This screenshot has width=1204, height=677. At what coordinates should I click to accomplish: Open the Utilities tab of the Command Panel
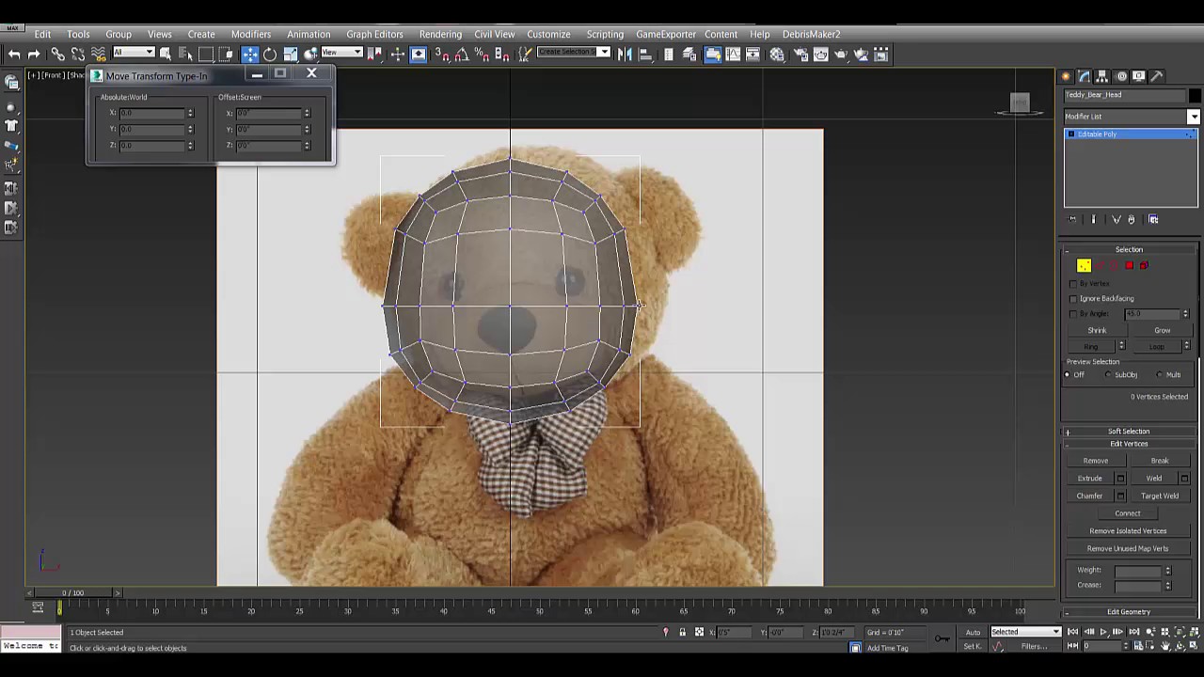pyautogui.click(x=1157, y=76)
